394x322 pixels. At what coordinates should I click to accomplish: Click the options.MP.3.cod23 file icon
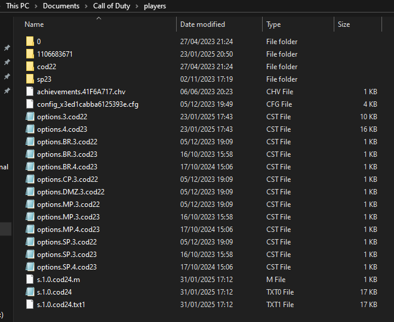pos(30,217)
